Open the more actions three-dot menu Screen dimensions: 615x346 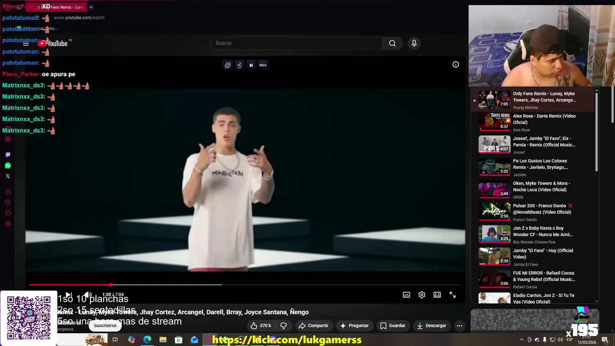(x=459, y=326)
